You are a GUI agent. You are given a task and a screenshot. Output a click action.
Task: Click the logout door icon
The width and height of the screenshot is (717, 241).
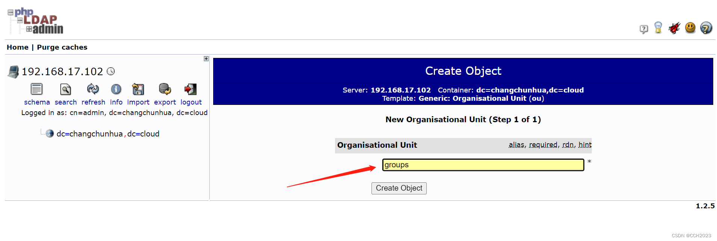tap(191, 89)
